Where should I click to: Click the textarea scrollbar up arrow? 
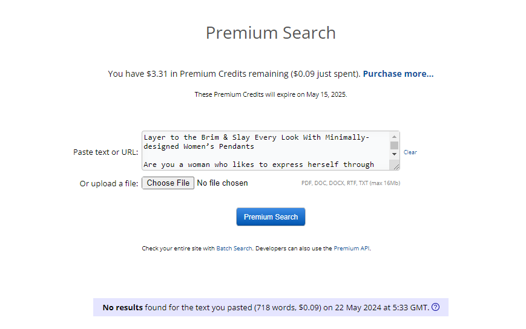[394, 137]
